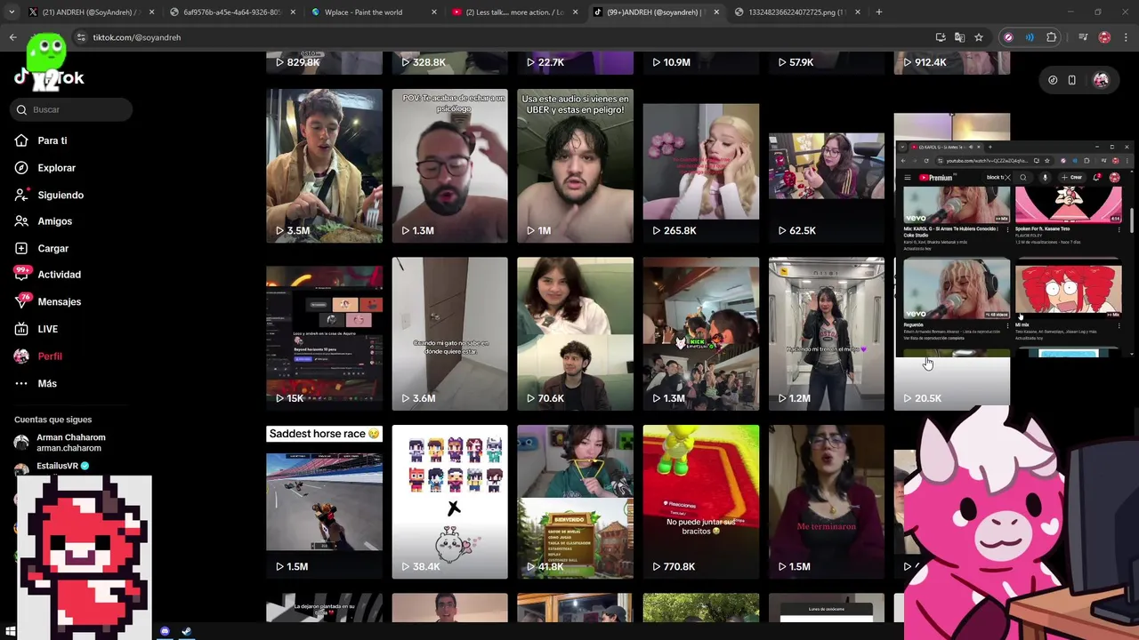Open Discord from the taskbar
The height and width of the screenshot is (640, 1139).
(165, 631)
